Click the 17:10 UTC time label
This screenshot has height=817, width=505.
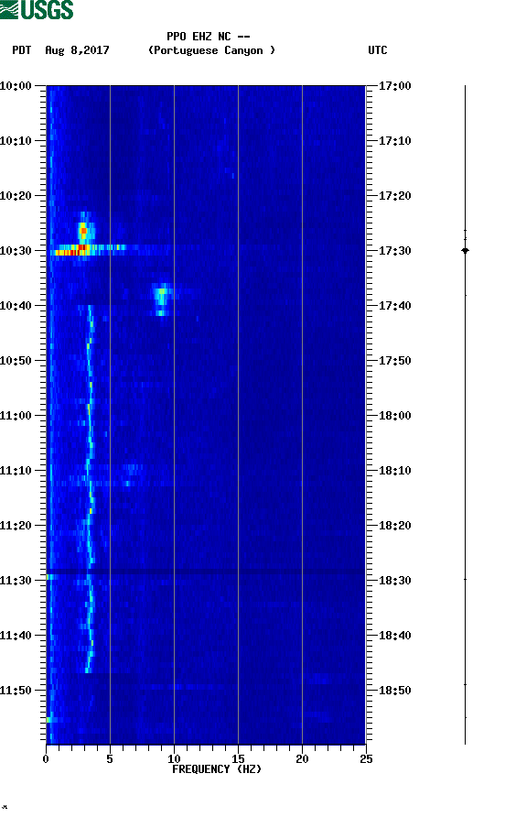(x=394, y=141)
